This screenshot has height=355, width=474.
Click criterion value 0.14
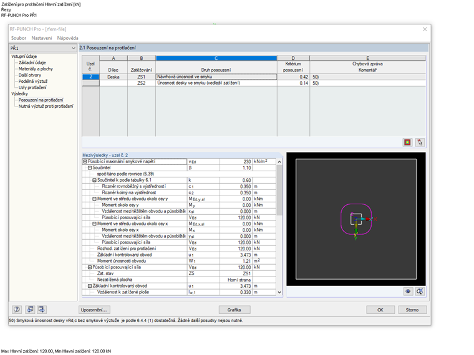pyautogui.click(x=293, y=83)
